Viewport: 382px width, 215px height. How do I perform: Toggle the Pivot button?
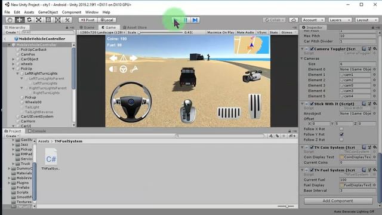88,20
